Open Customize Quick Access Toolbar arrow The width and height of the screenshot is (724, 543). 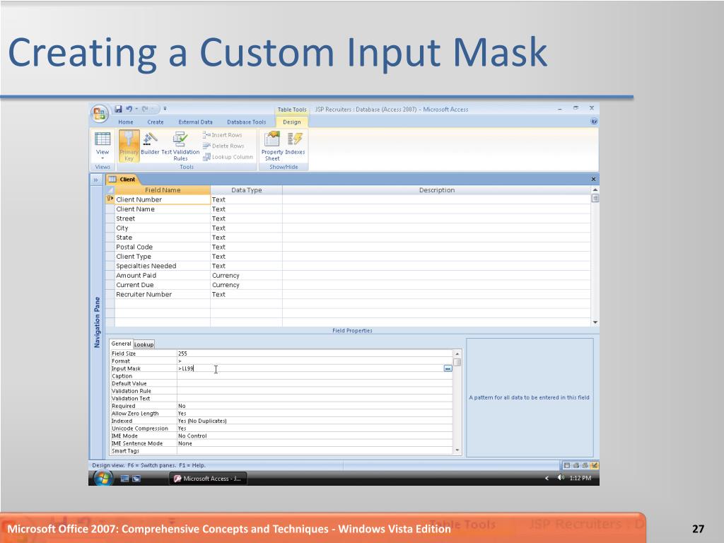pyautogui.click(x=165, y=109)
